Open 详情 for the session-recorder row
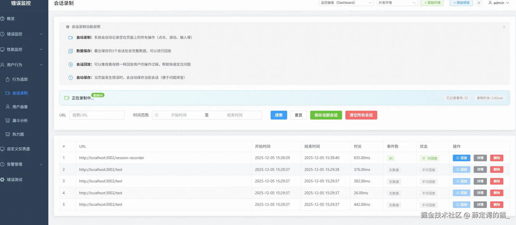The width and height of the screenshot is (516, 225). pos(480,158)
